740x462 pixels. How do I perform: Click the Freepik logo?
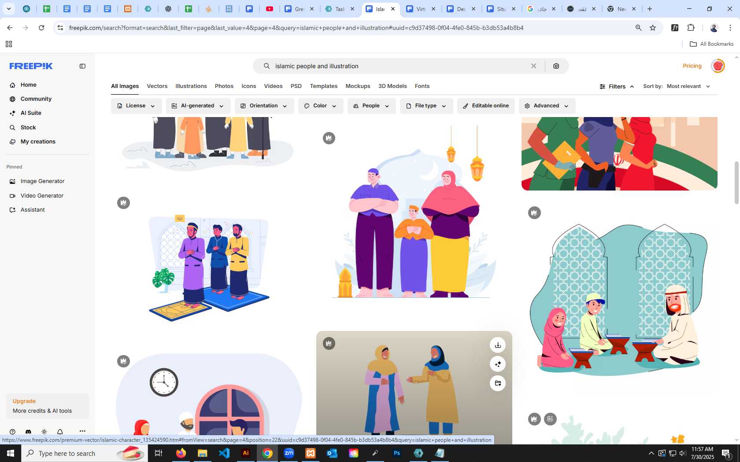tap(31, 66)
